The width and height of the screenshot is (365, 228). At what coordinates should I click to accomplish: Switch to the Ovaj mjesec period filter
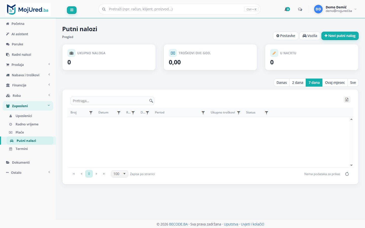point(335,83)
